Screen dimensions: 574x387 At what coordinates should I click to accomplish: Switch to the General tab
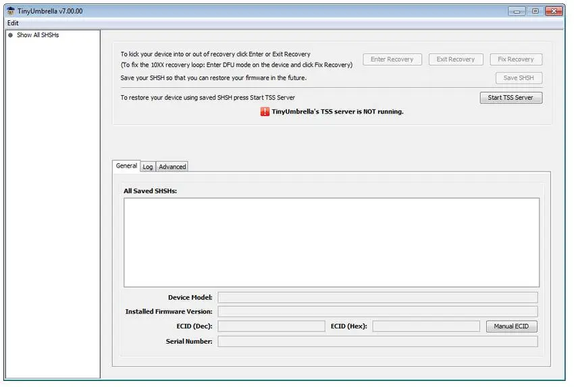(x=126, y=166)
